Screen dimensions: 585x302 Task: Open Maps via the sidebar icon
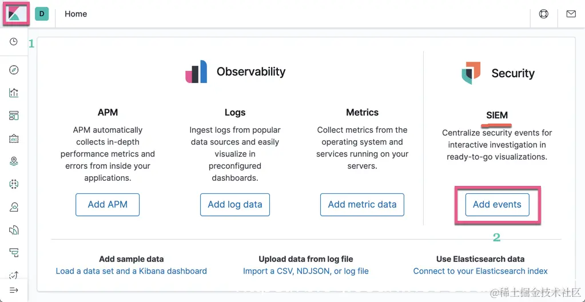tap(14, 161)
